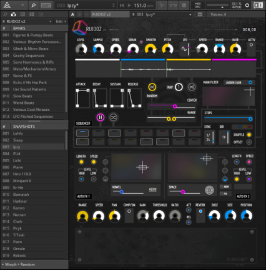266x270 pixels.
Task: Select bank 013 LFO Pitched Sequences
Action: pyautogui.click(x=32, y=117)
